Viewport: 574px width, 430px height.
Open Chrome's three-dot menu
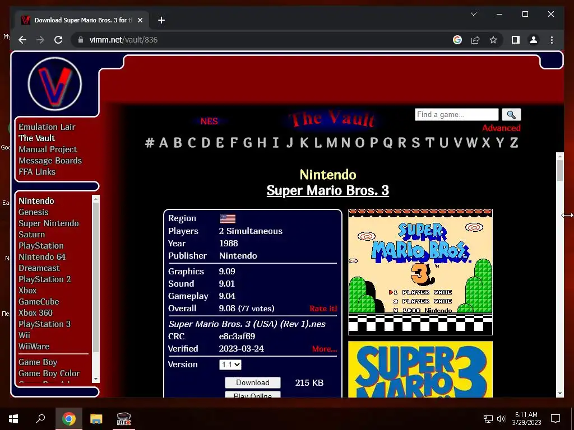click(552, 40)
